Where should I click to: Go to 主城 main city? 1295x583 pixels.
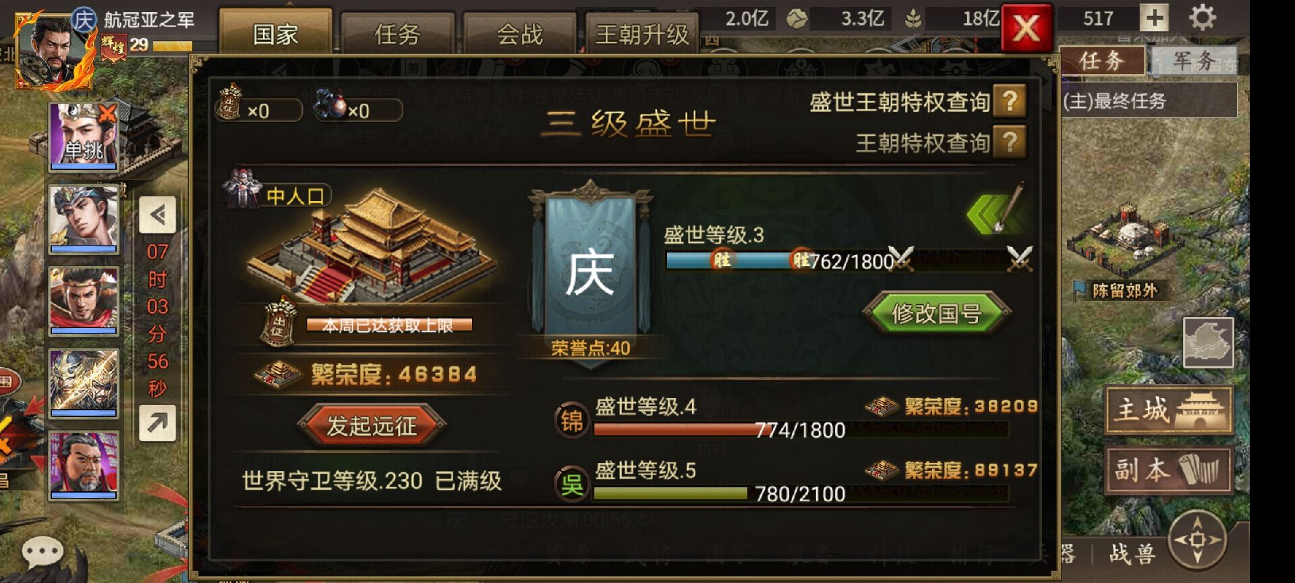tap(1169, 410)
